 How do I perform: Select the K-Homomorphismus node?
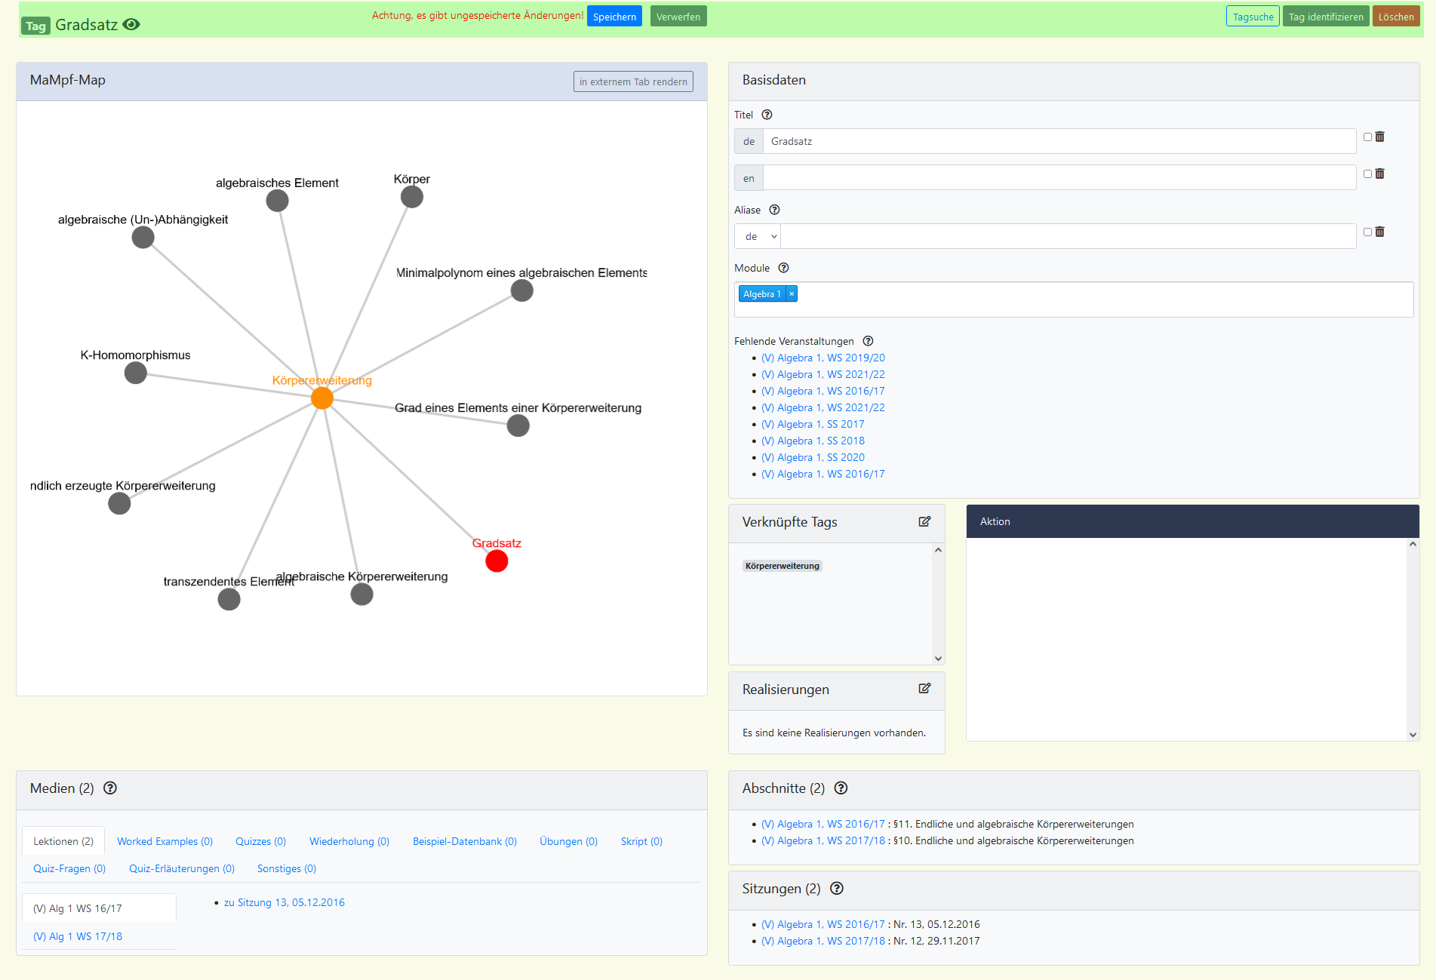[x=136, y=373]
